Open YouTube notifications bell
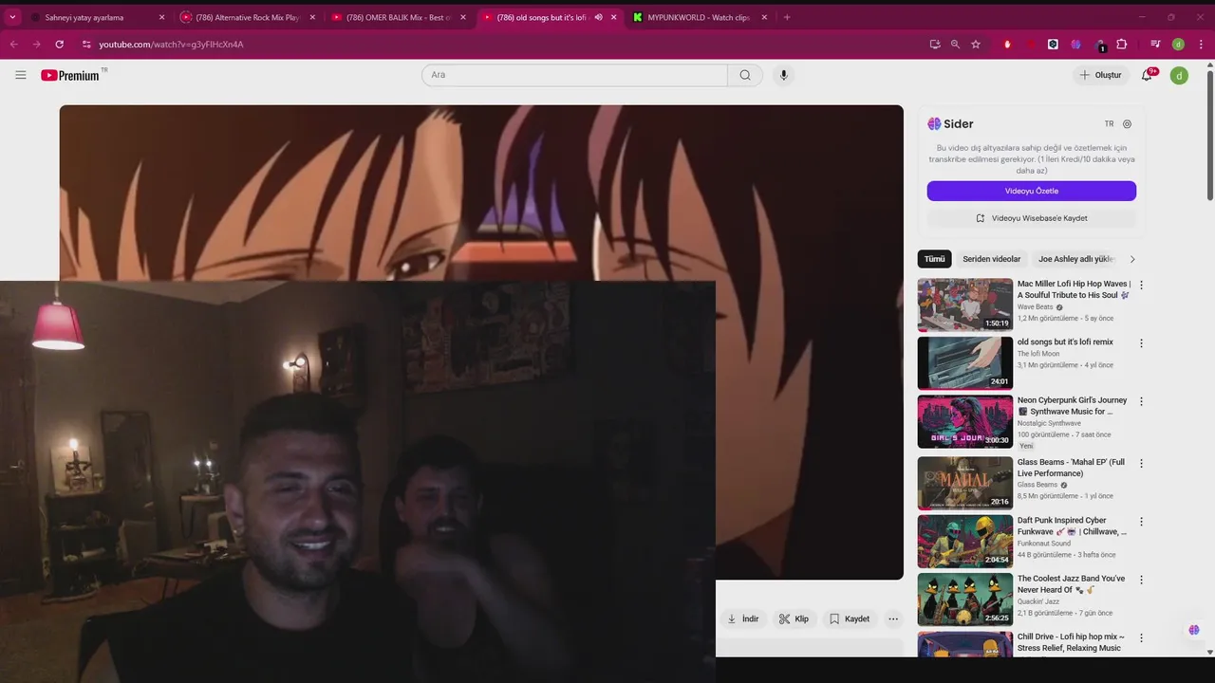The width and height of the screenshot is (1215, 683). tap(1147, 75)
